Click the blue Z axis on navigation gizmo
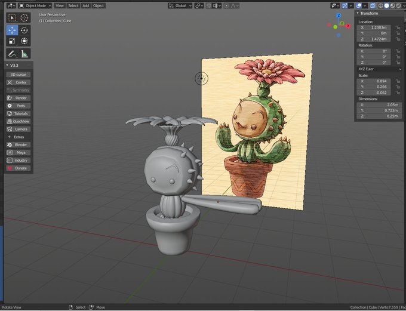This screenshot has width=406, height=311. pos(338,16)
